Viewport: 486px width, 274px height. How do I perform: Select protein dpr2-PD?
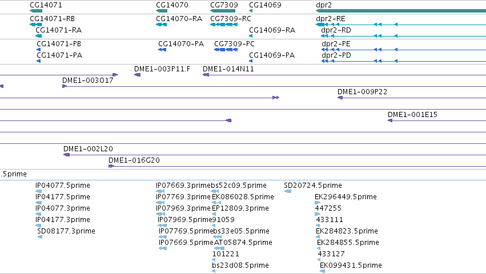(336, 55)
